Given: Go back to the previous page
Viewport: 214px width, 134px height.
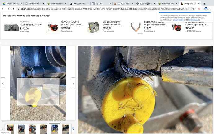Looking at the screenshot, I should tap(3, 9).
